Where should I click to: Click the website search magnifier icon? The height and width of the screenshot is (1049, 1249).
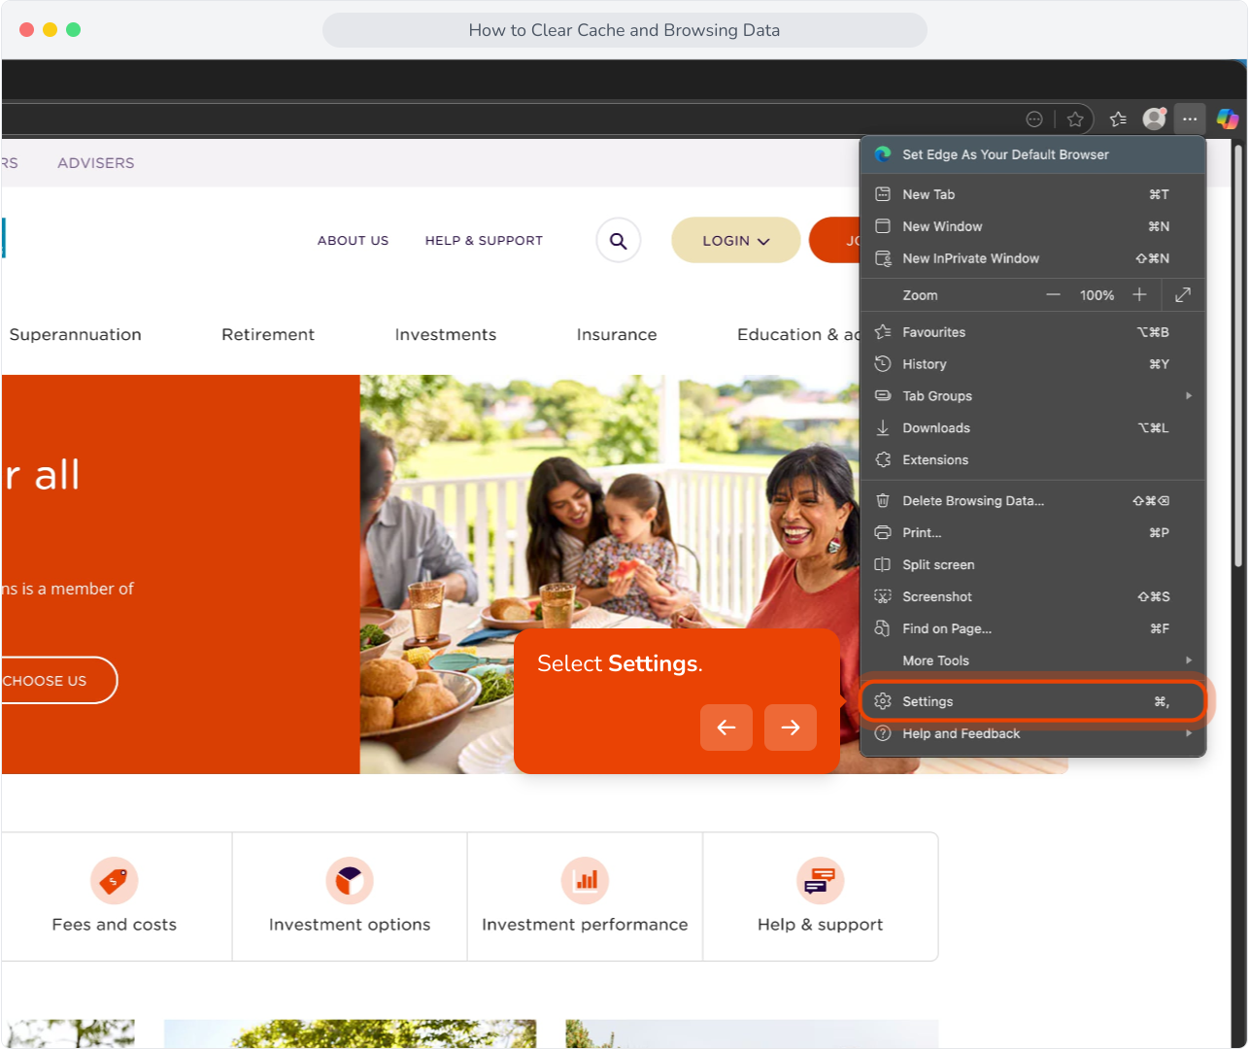click(x=619, y=241)
